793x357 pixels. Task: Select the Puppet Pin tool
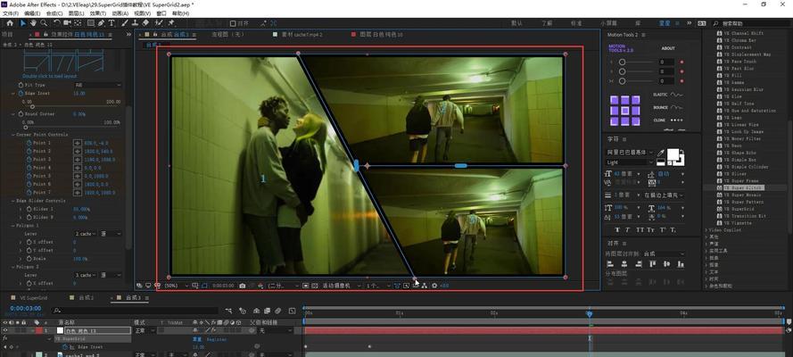click(171, 23)
